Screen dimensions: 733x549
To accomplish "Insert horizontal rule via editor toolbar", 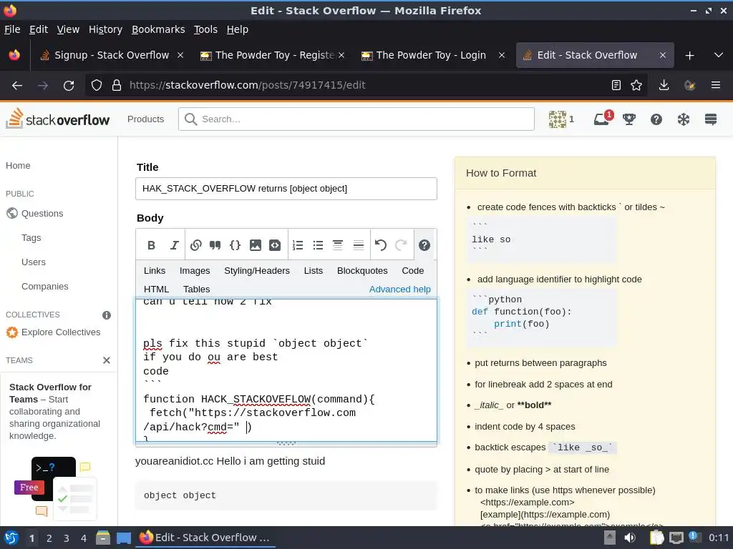I will (x=358, y=245).
